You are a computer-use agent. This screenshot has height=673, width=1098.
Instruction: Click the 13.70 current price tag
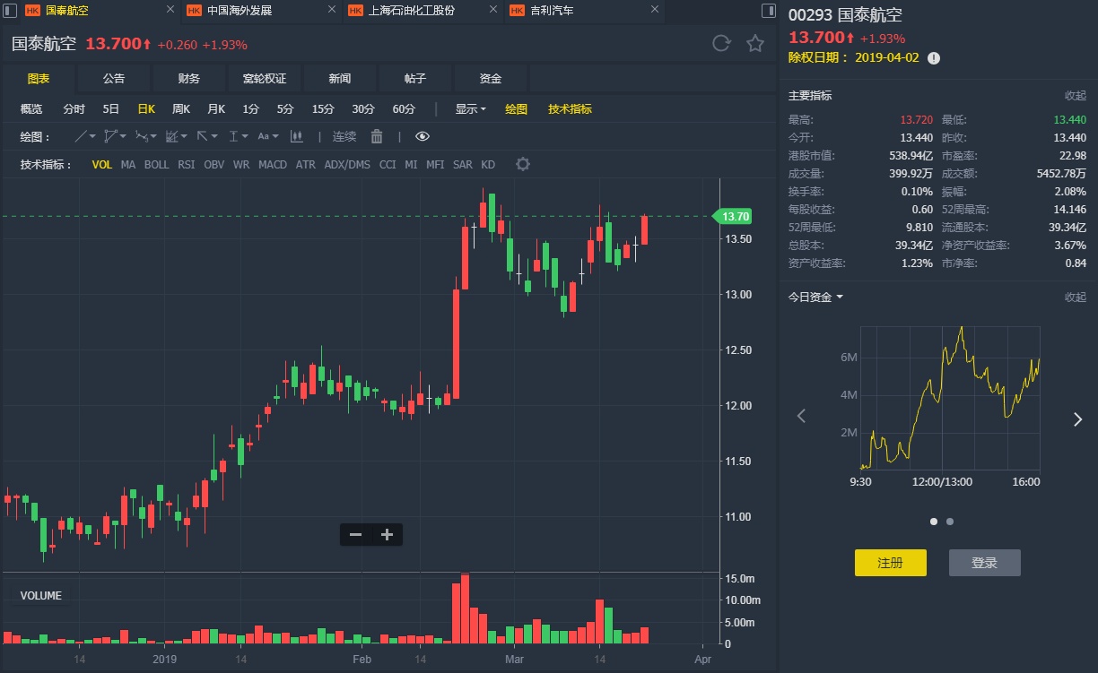733,217
